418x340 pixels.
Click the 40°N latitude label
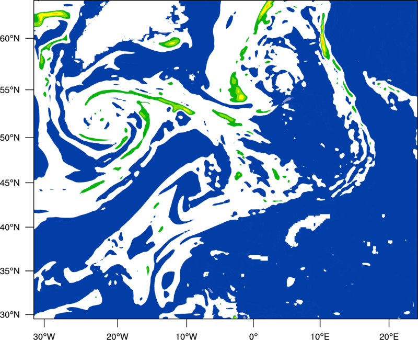click(10, 228)
